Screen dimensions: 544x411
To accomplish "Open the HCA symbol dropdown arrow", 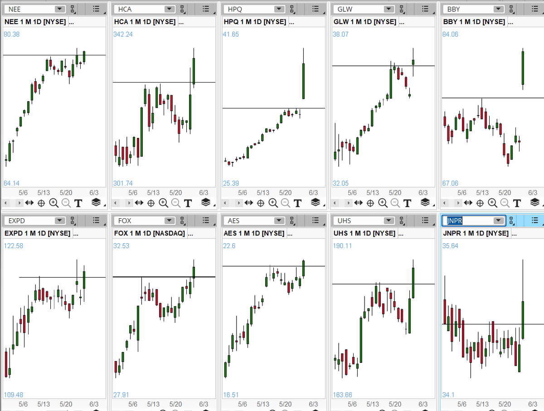I will pos(170,9).
